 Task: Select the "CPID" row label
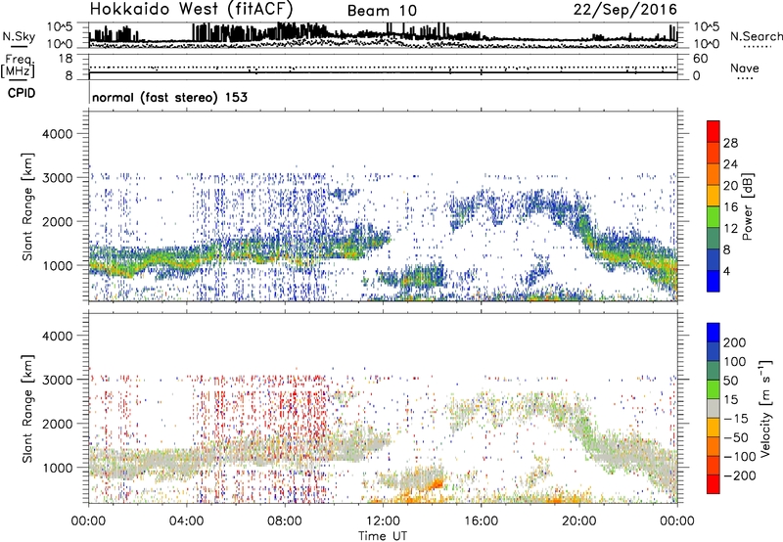[x=22, y=93]
